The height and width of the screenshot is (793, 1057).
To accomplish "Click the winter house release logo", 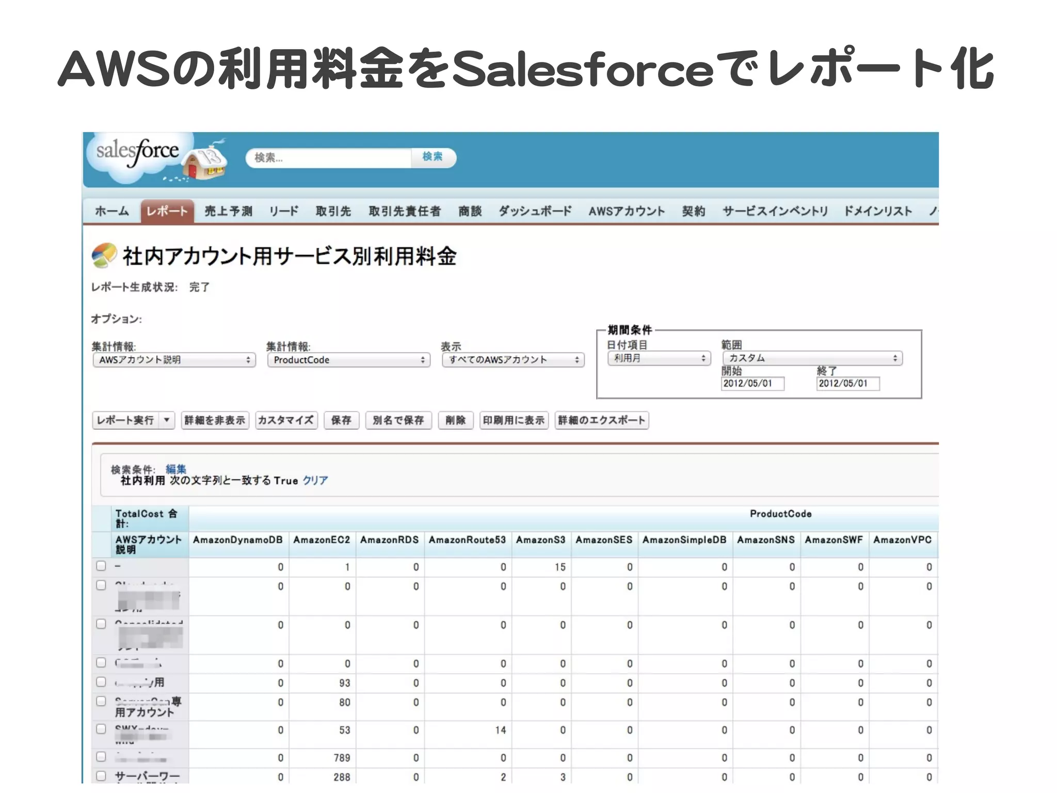I will coord(205,160).
